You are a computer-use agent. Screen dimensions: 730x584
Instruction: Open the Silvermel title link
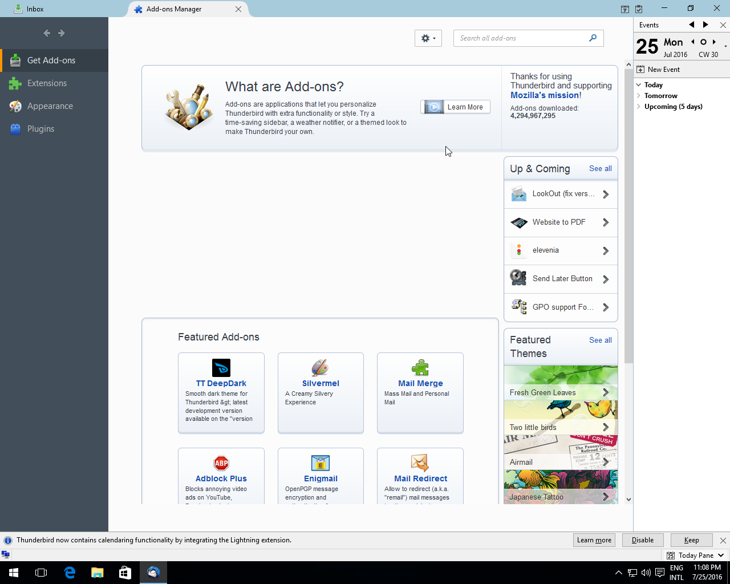(321, 384)
